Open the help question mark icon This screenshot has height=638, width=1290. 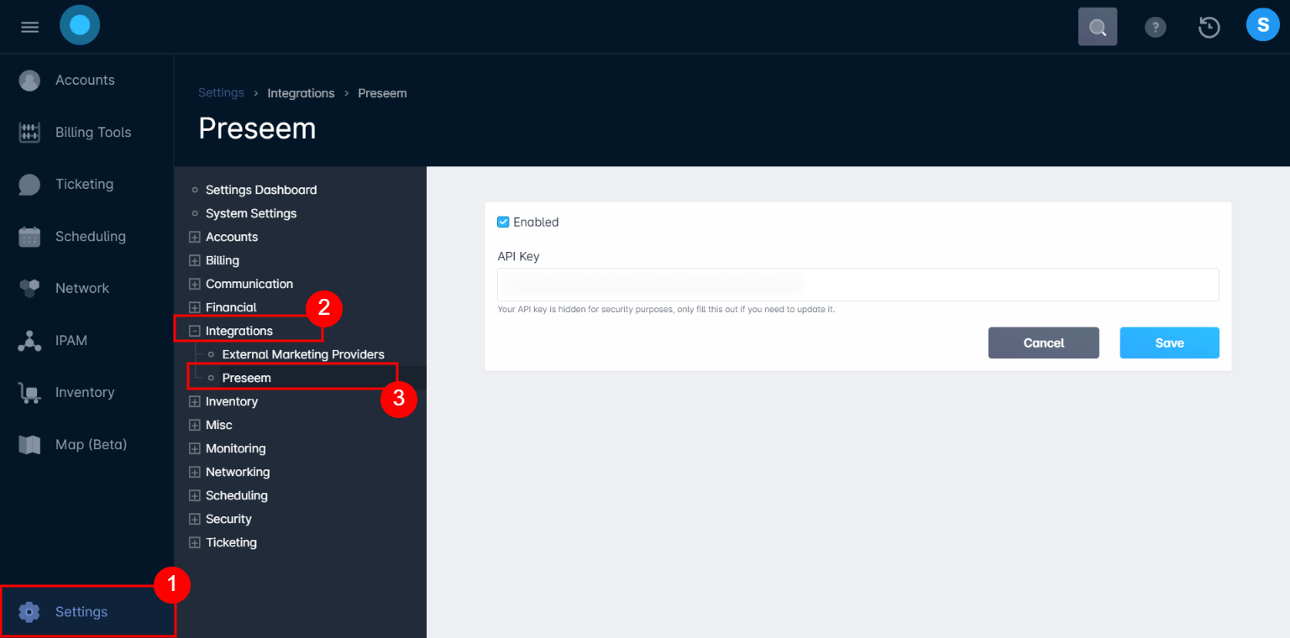pyautogui.click(x=1156, y=27)
